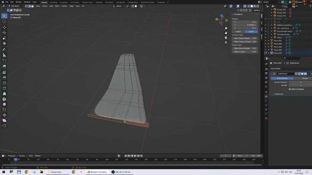Select the Cursor tool
312x175 pixels.
pos(4,21)
